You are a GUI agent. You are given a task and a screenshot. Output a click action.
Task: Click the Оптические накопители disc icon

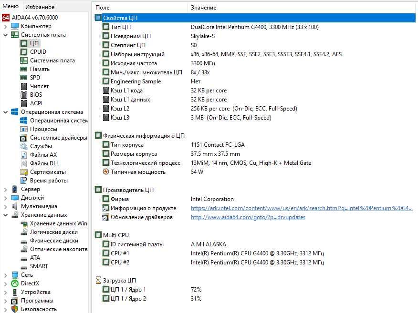point(24,249)
